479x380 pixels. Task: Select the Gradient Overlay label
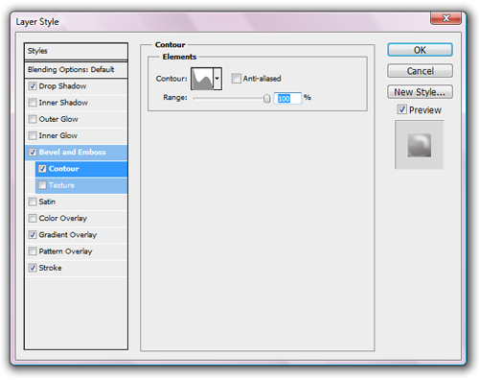(x=68, y=235)
